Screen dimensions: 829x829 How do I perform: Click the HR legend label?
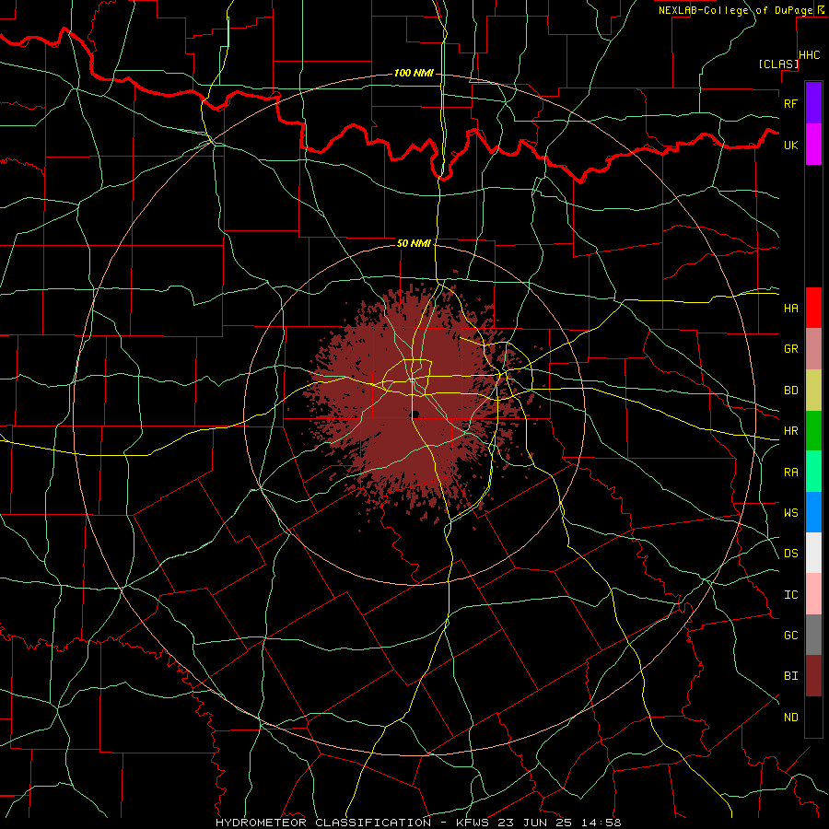(x=790, y=431)
